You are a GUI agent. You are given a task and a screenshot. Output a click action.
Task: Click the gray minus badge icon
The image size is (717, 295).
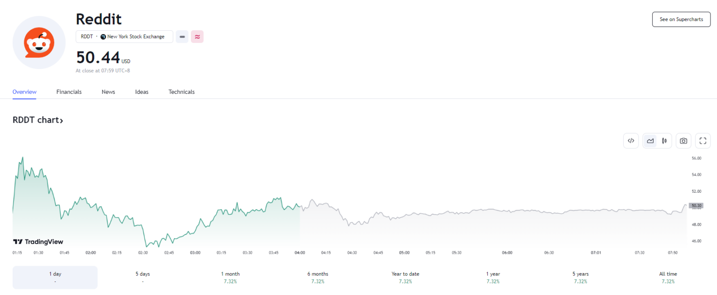[182, 37]
